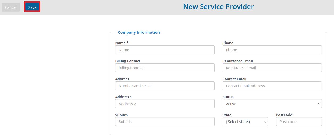Select the Billing Contact input box
The image size is (334, 135).
(x=165, y=68)
